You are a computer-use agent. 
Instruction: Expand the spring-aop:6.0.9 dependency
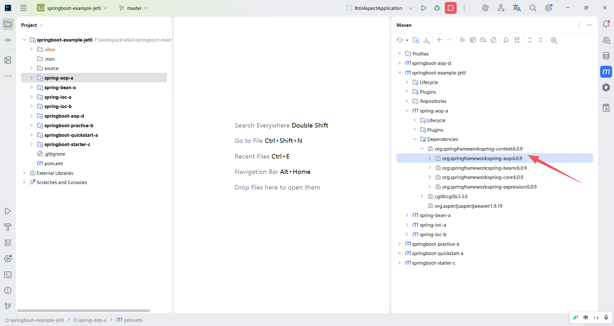pos(429,158)
